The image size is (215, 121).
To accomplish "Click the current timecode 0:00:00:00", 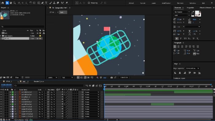I will point(6,85).
